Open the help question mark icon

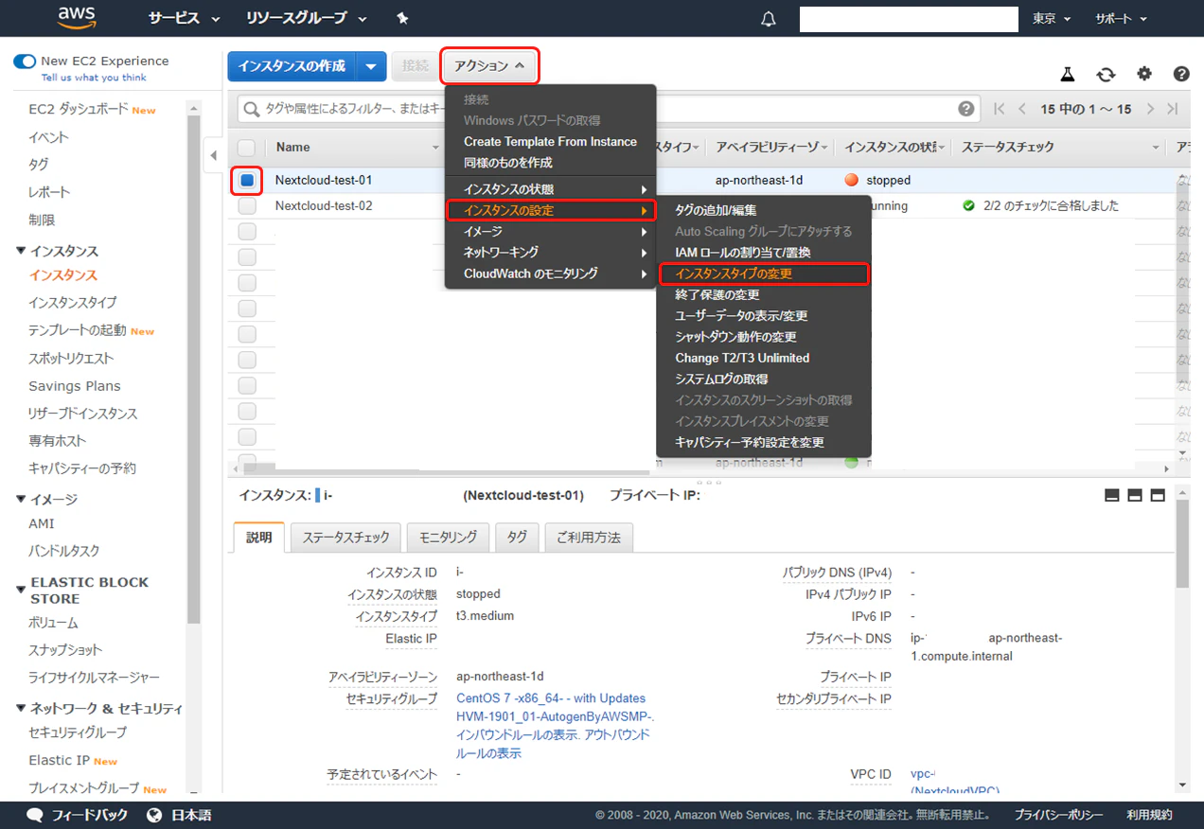point(1181,74)
